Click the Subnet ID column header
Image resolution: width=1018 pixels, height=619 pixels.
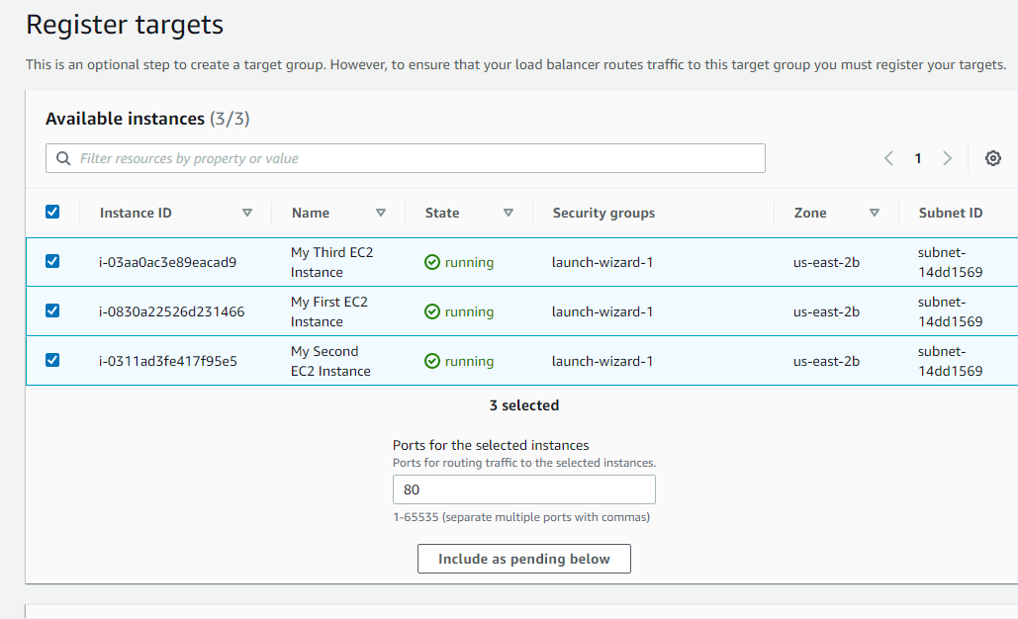point(951,213)
